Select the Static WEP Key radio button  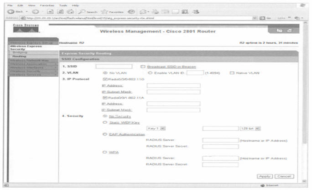tap(105, 122)
